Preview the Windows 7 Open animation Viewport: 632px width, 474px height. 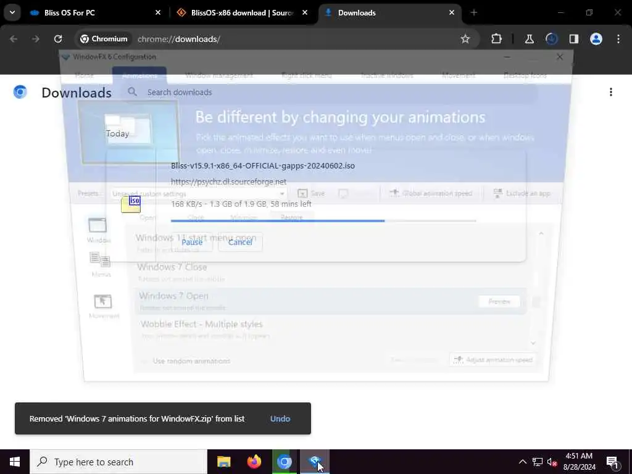point(499,301)
